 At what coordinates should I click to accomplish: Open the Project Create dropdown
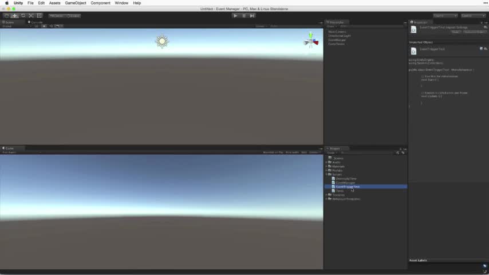[332, 152]
